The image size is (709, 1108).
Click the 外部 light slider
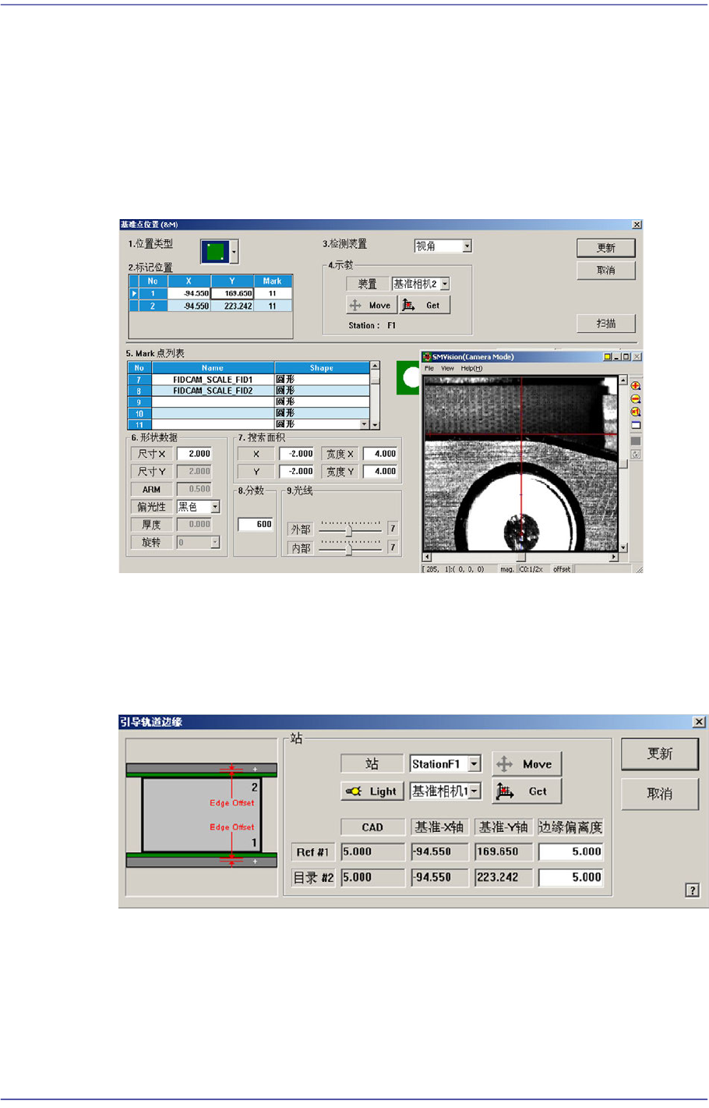click(x=349, y=529)
